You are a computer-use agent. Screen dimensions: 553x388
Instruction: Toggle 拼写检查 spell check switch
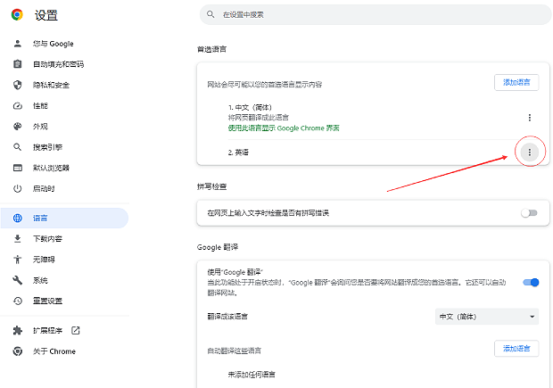pos(530,213)
